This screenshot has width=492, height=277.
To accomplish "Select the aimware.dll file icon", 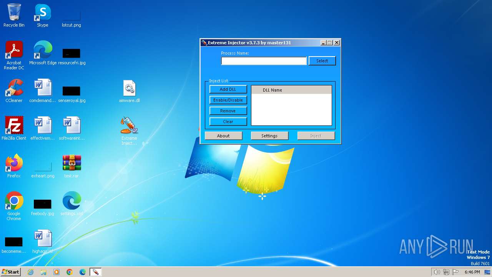I will point(129,91).
